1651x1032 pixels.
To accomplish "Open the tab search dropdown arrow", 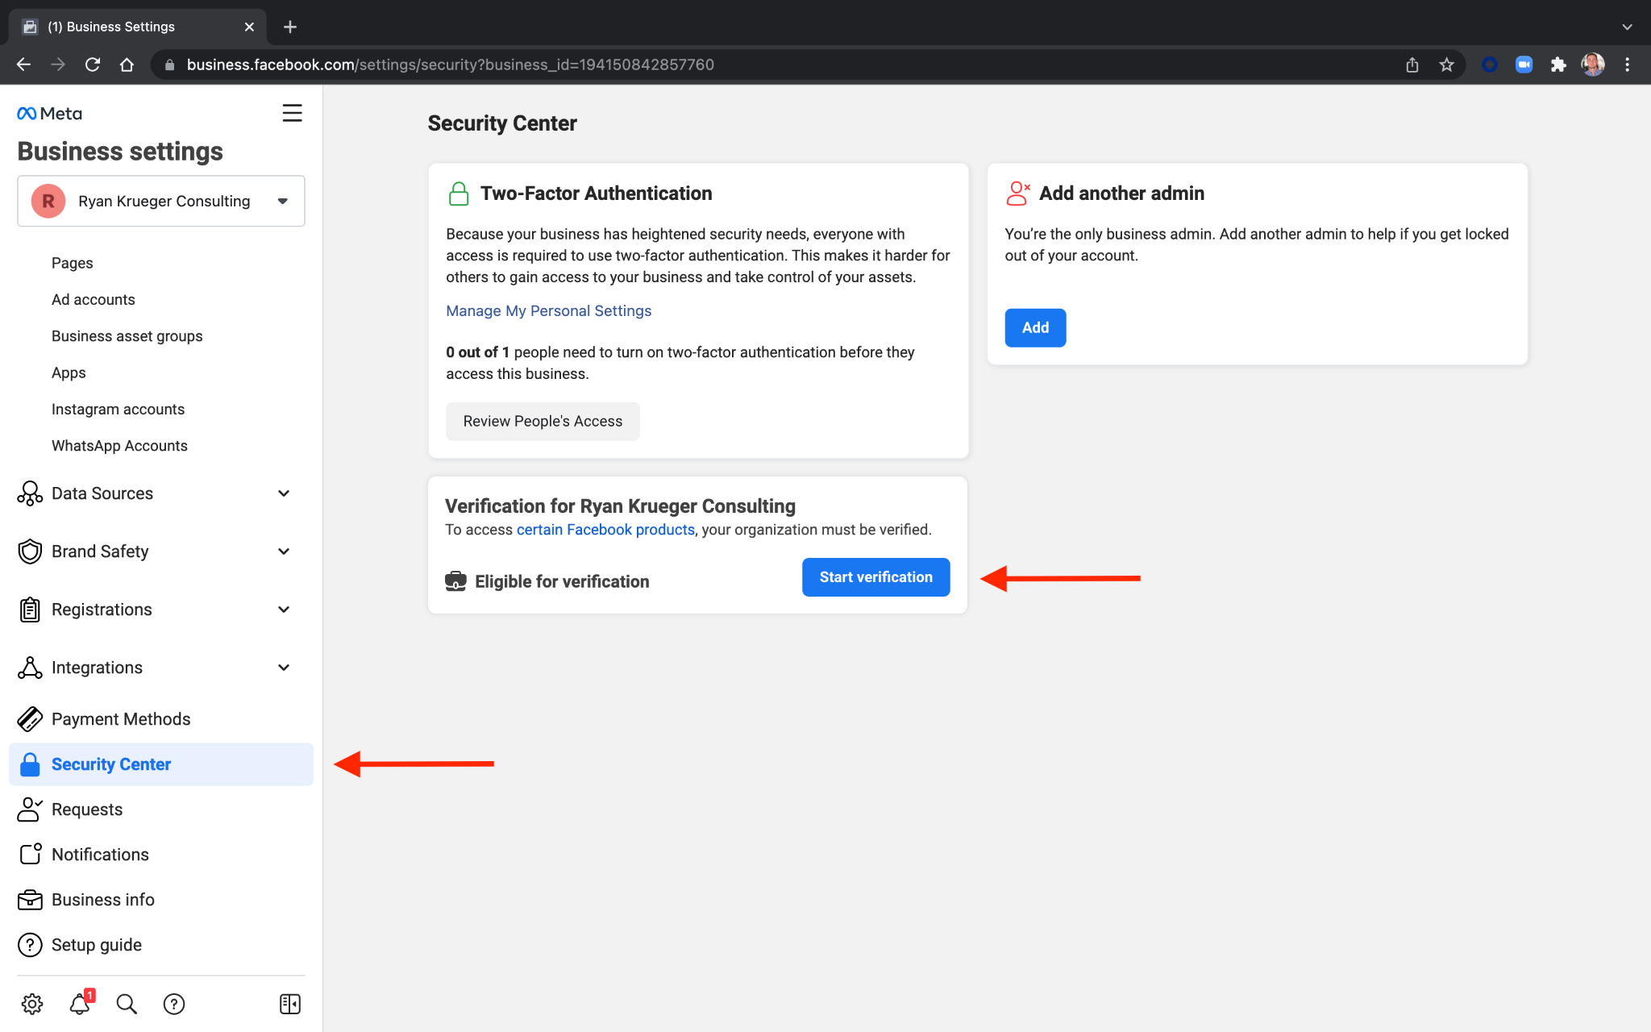I will [1627, 27].
